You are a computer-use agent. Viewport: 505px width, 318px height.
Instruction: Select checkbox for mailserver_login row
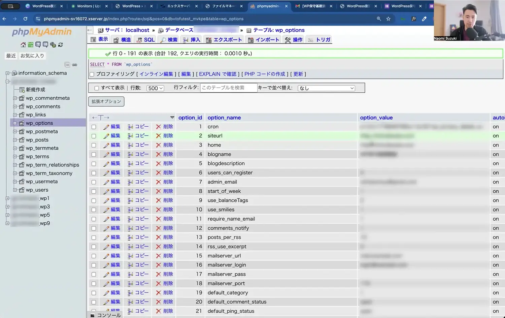[x=94, y=265]
